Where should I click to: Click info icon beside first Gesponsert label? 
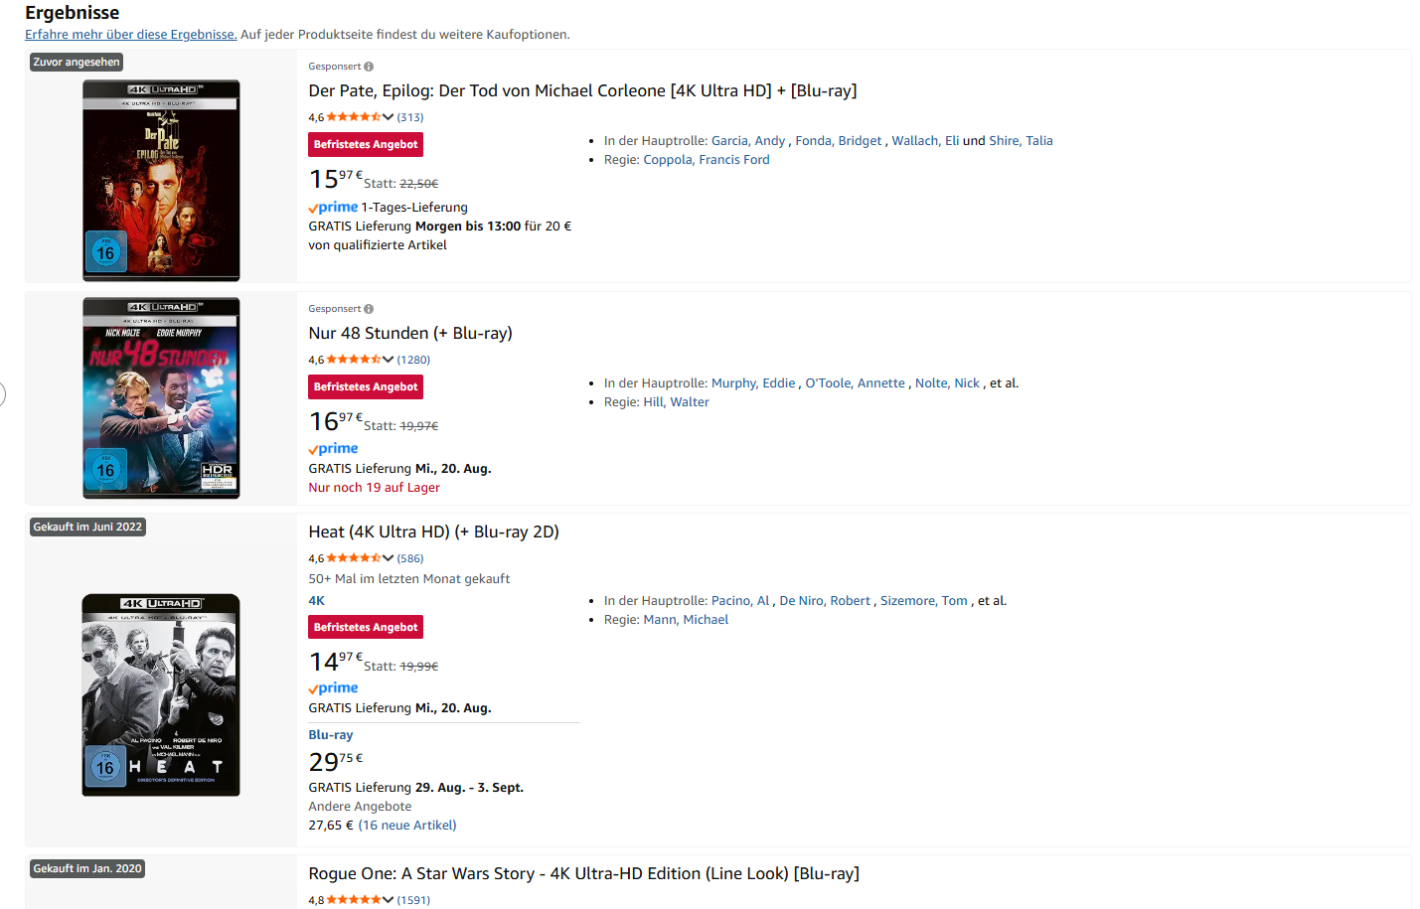[x=369, y=67]
